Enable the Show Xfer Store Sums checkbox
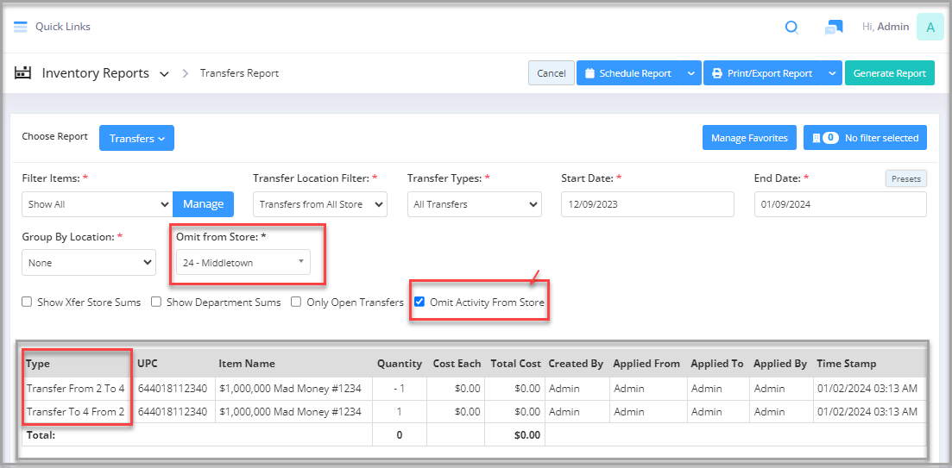The image size is (952, 468). tap(27, 302)
